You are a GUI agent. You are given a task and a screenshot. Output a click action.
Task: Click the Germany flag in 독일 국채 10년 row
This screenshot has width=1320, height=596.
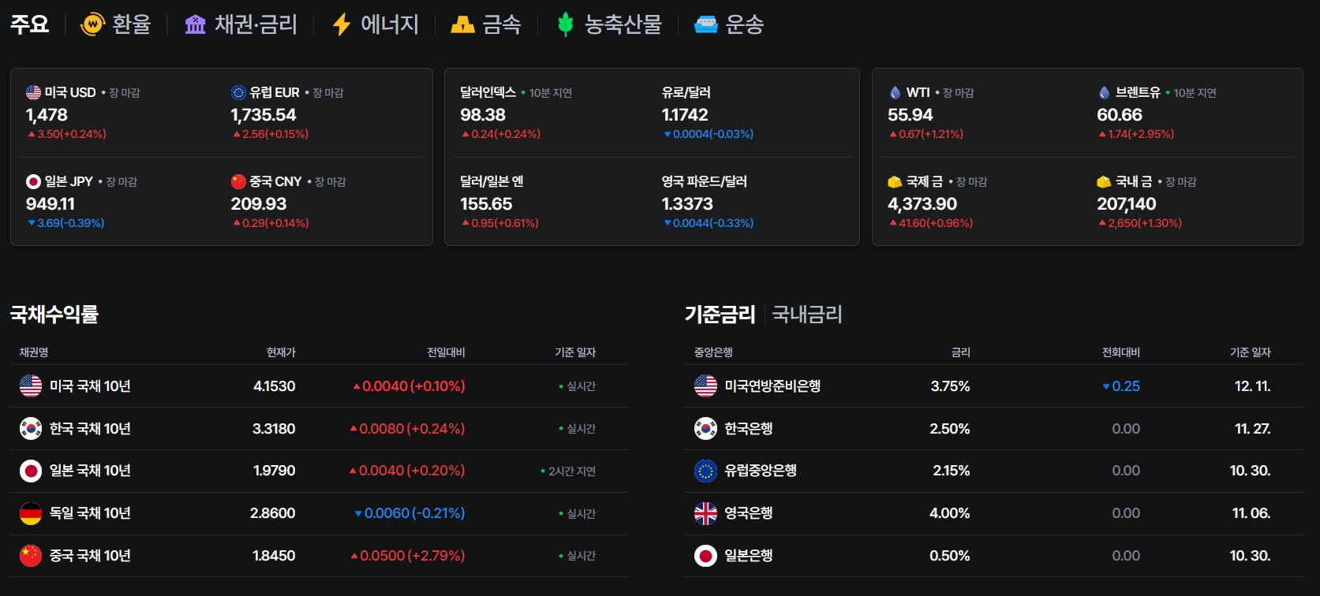point(31,513)
